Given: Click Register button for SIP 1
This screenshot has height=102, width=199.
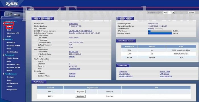Looking at the screenshot, I should 80,92.
